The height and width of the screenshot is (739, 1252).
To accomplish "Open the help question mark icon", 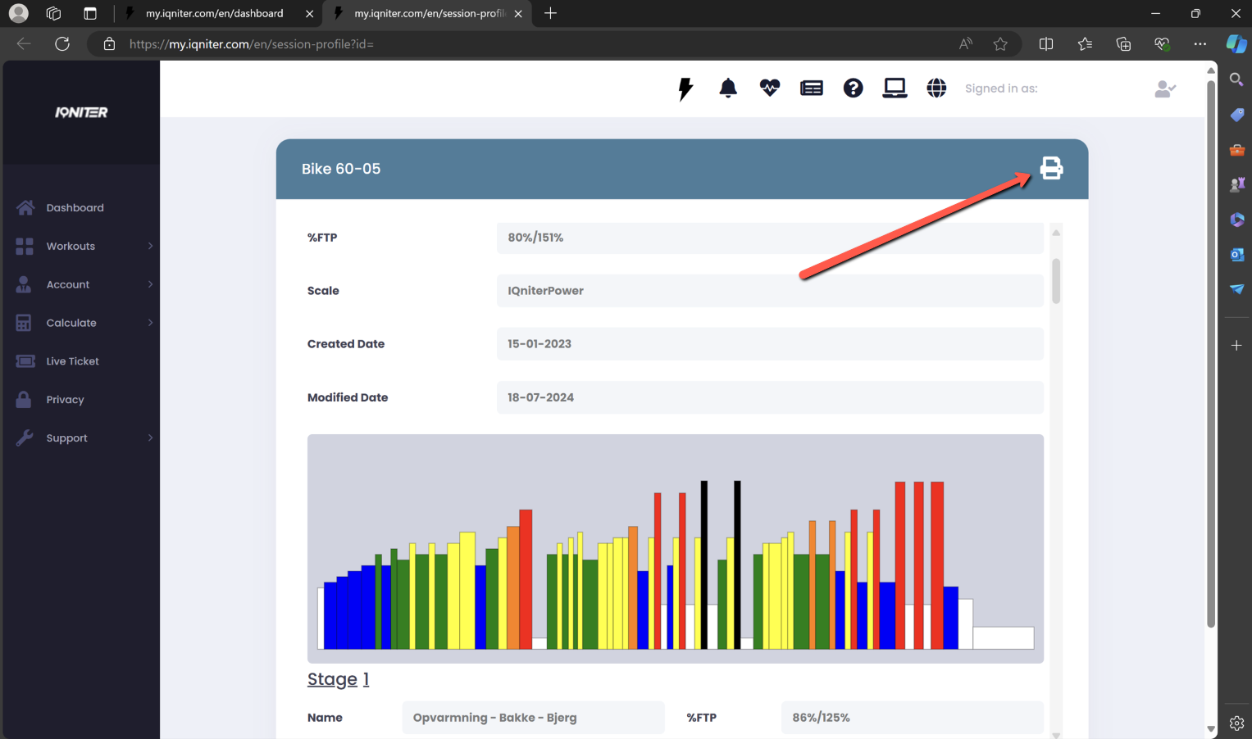I will point(853,88).
